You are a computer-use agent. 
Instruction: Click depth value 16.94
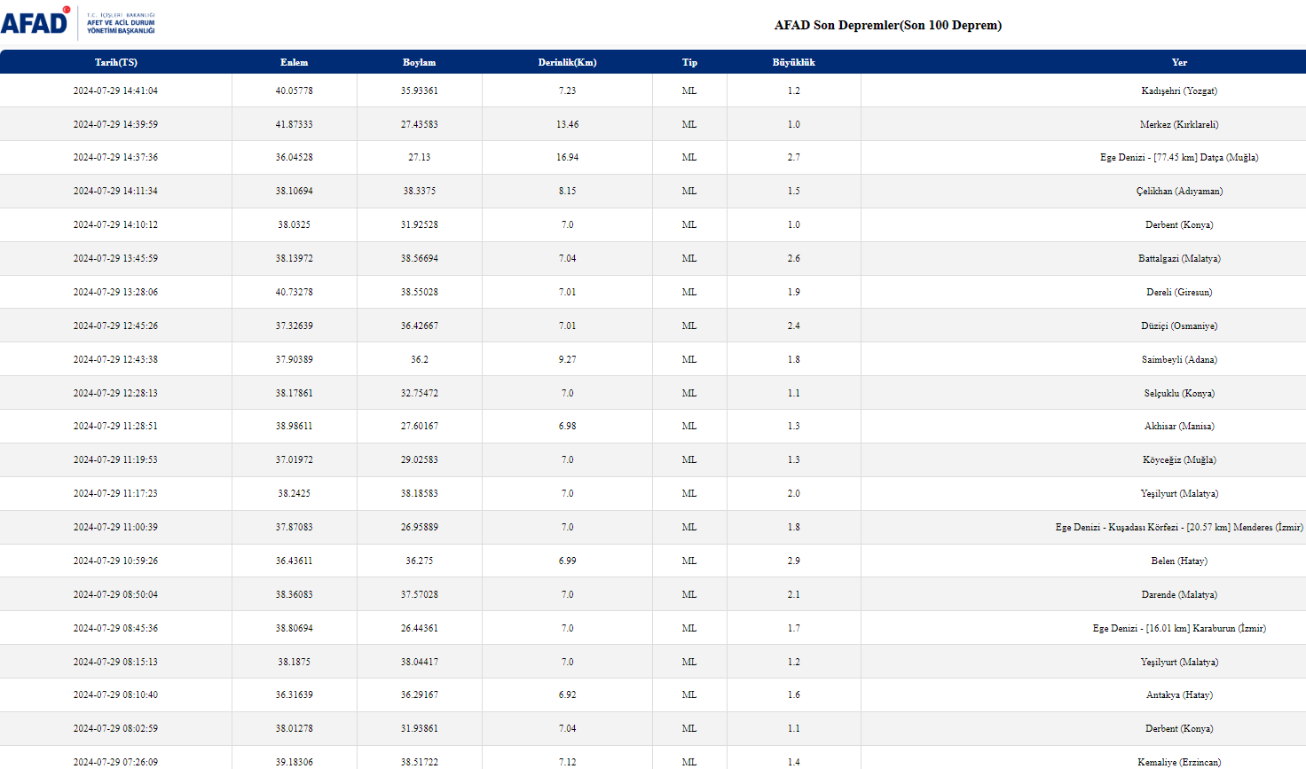click(568, 157)
